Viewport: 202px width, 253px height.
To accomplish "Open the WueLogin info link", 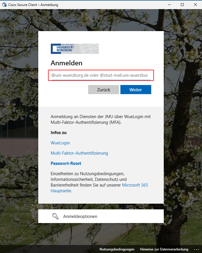I will click(60, 143).
